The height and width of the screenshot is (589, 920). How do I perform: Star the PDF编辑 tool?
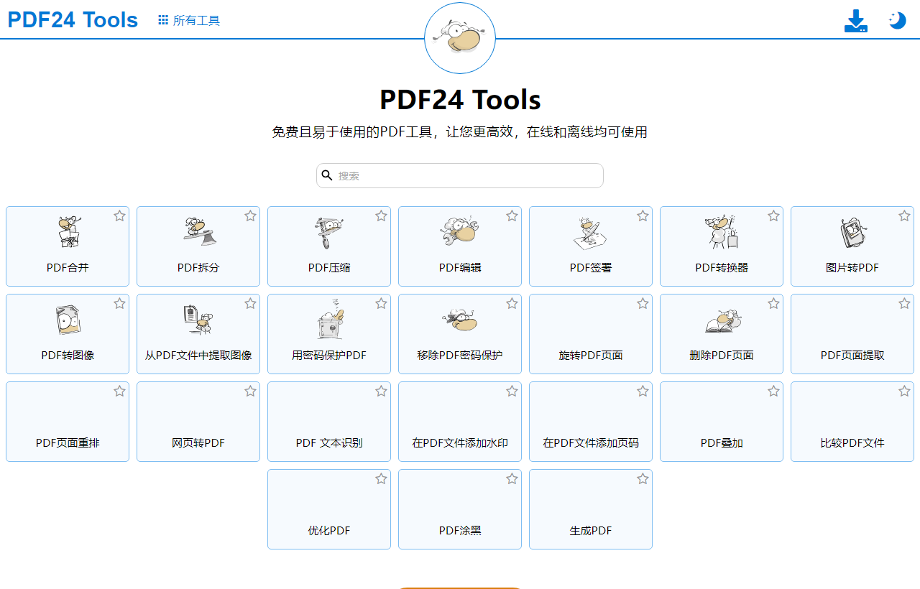pyautogui.click(x=512, y=215)
